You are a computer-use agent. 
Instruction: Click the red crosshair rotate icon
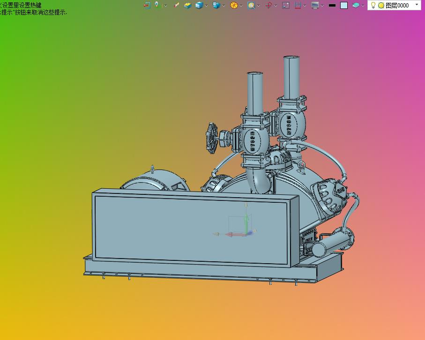[268, 5]
